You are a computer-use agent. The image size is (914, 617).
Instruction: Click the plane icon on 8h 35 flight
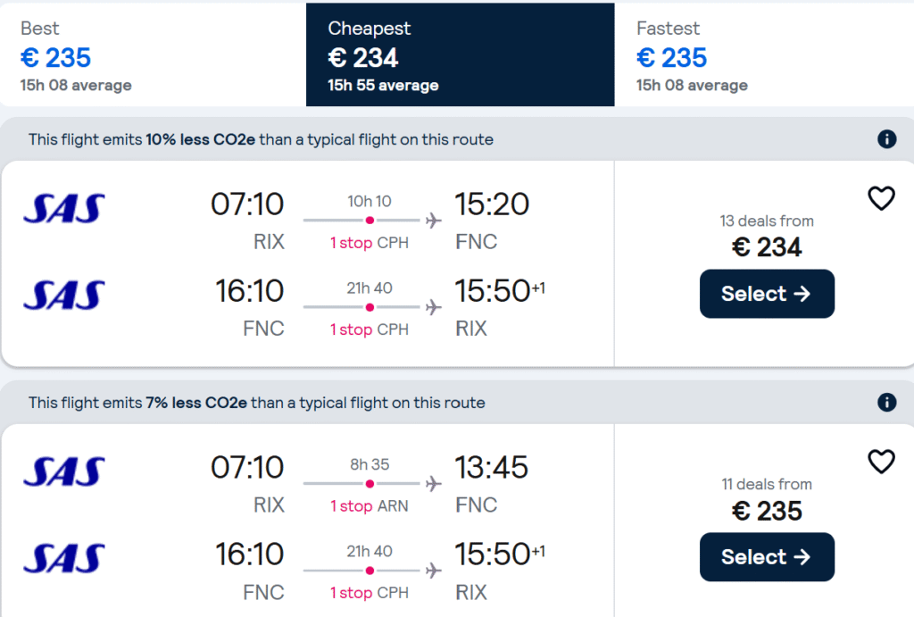coord(433,484)
